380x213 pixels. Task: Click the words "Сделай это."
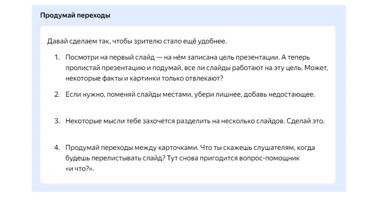point(305,121)
